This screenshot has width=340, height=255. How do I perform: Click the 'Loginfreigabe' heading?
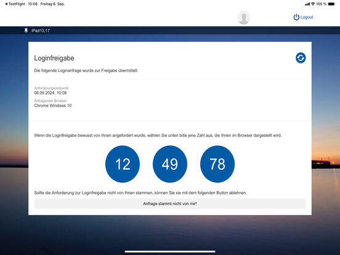pos(54,58)
